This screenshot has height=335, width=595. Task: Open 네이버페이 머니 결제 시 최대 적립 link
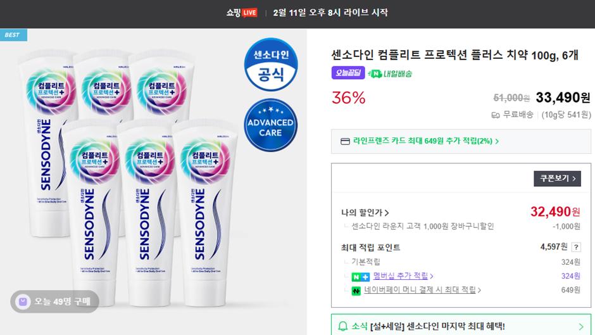(422, 290)
